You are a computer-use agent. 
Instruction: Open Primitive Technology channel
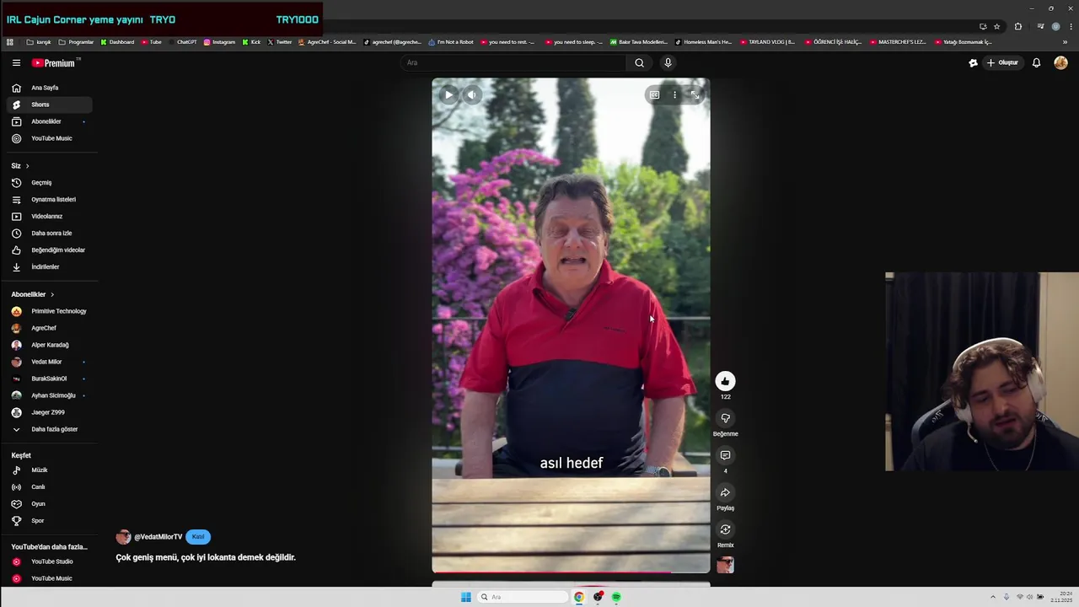(x=50, y=311)
